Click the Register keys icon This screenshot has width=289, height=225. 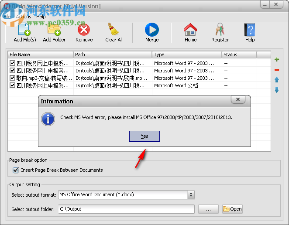tap(220, 30)
